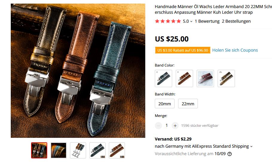Screen dimensions: 272x162
Task: Open the 1 Bewertung reviews link
Action: [207, 21]
